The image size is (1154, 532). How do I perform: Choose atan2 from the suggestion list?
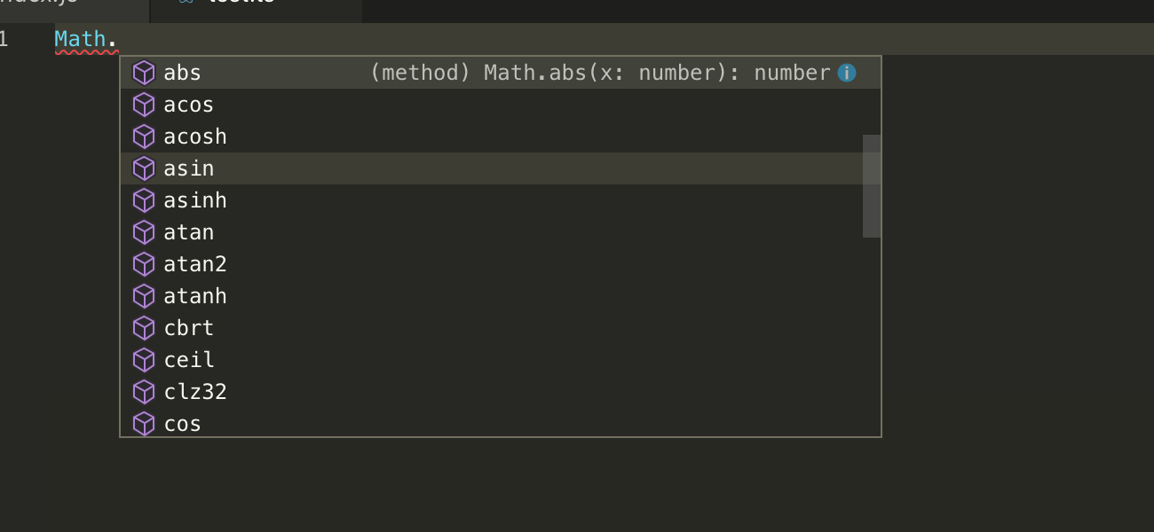pyautogui.click(x=195, y=264)
